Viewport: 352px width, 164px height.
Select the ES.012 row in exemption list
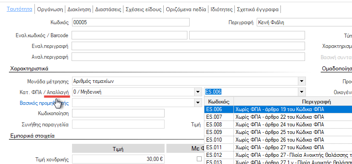[x=278, y=155]
